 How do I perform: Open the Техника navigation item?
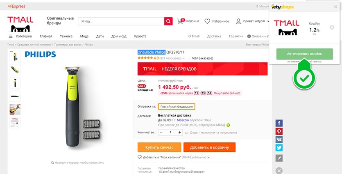tap(66, 36)
